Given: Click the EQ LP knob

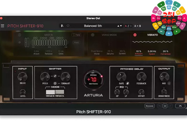Looking at the screenshot, I should coord(126,92).
